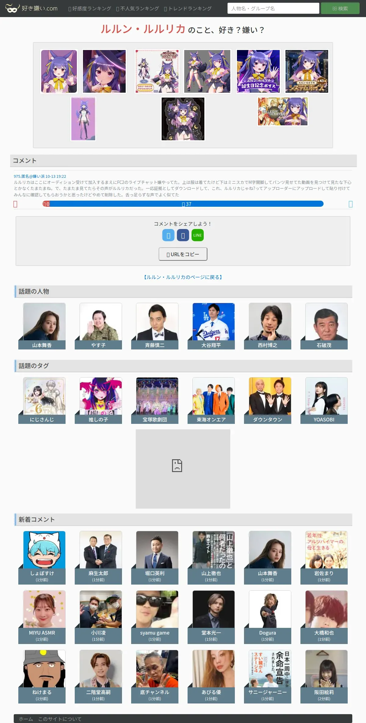
Task: Open the 石破茂 card
Action: (x=324, y=326)
